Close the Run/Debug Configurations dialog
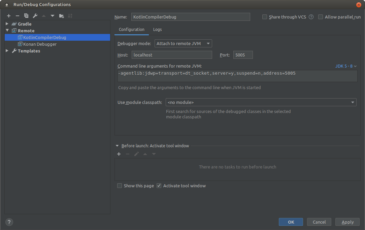 [x=359, y=5]
